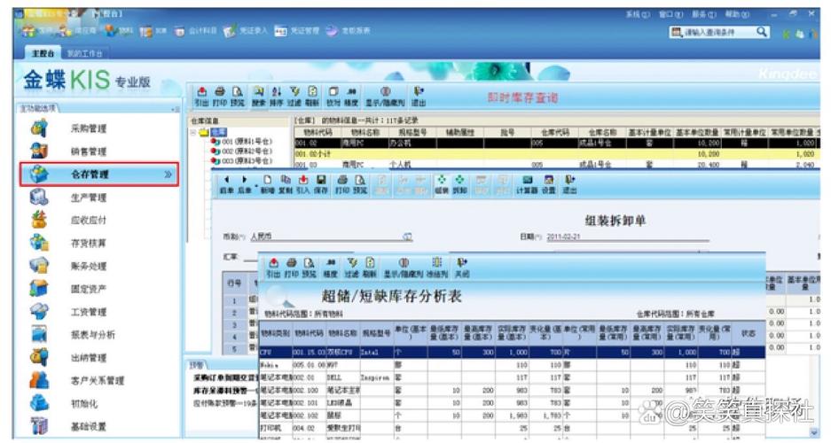Image resolution: width=831 pixels, height=443 pixels.
Task: Click 保存 save in assembly form toolbar
Action: [x=321, y=184]
